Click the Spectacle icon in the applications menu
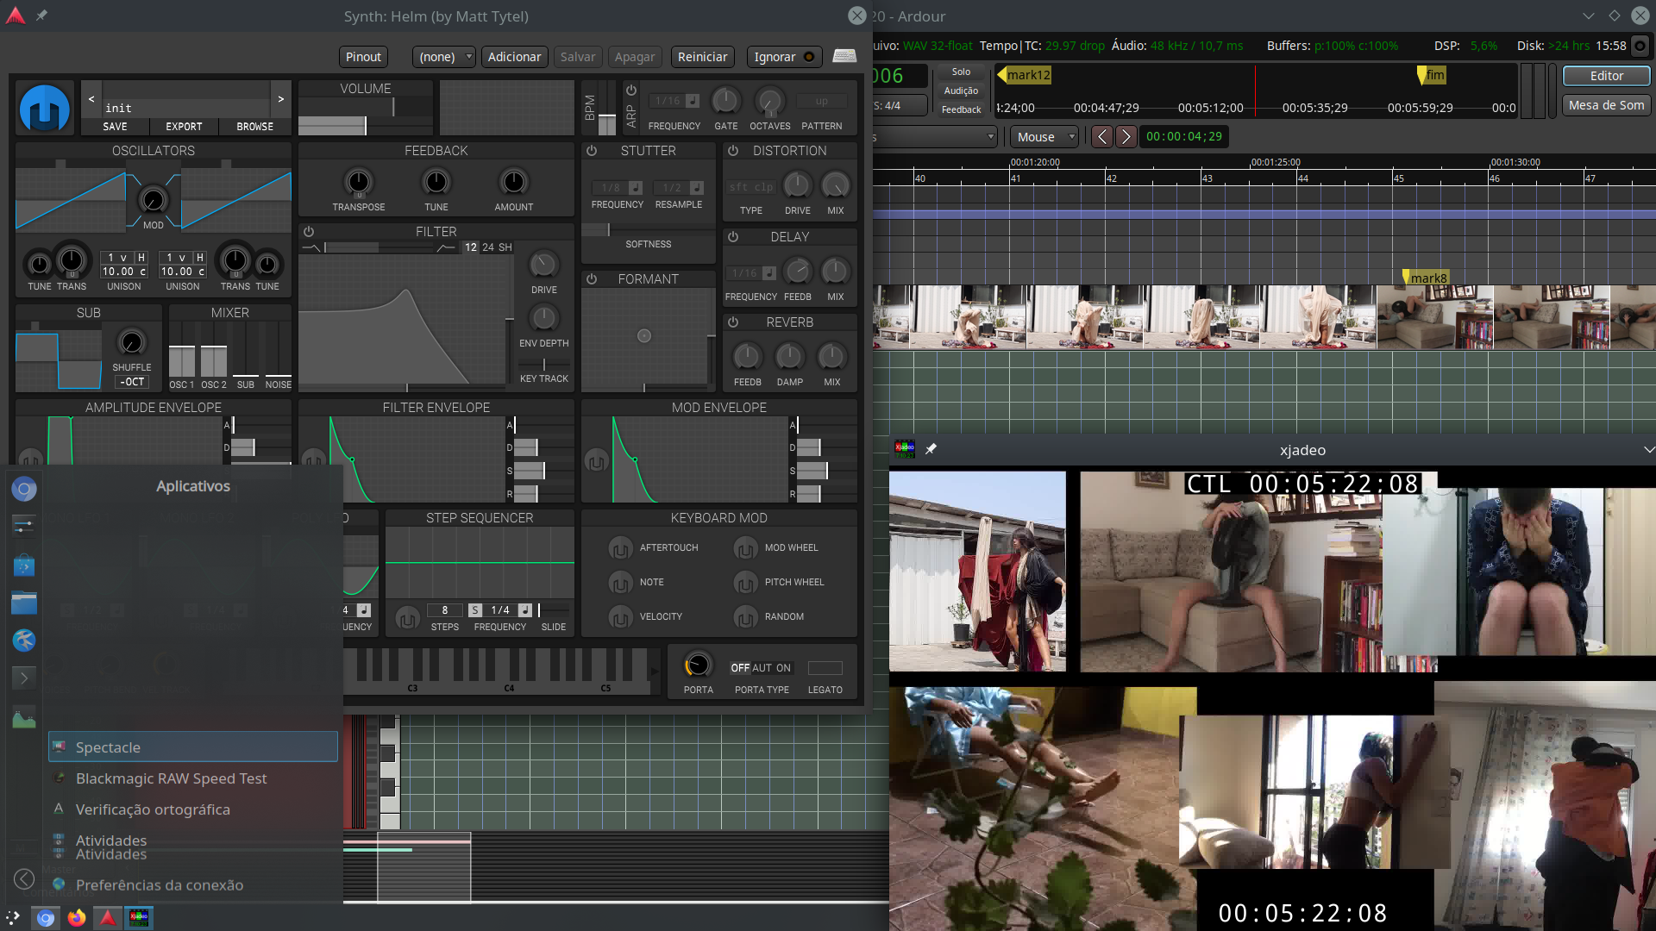1656x931 pixels. [60, 747]
